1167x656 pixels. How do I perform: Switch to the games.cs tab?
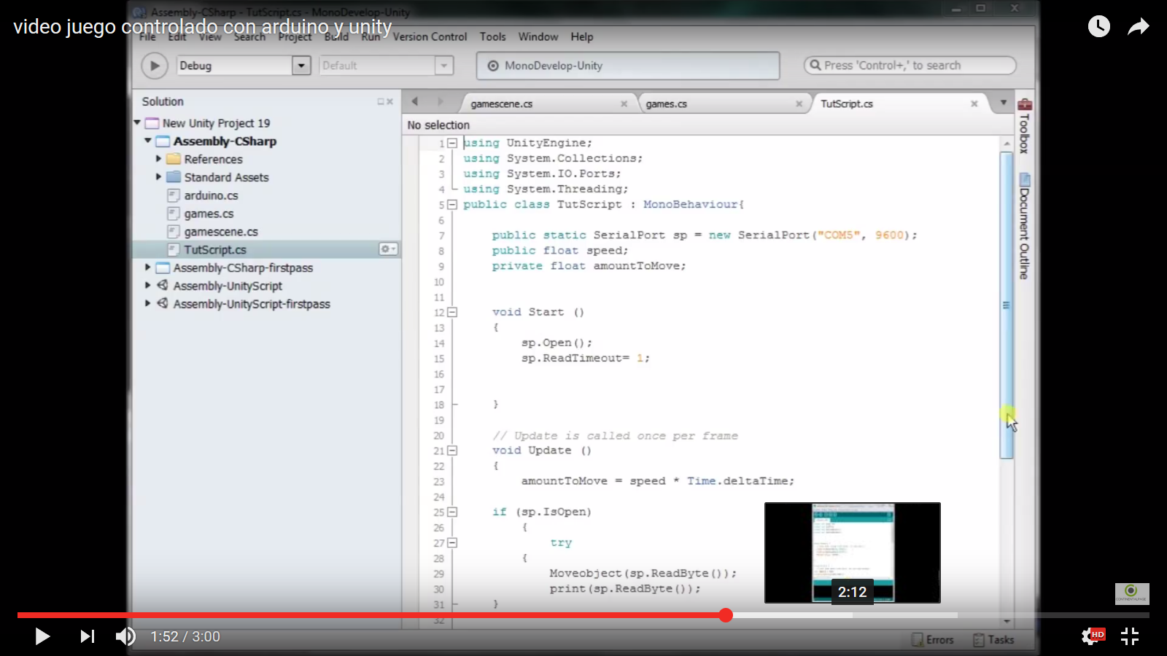666,104
